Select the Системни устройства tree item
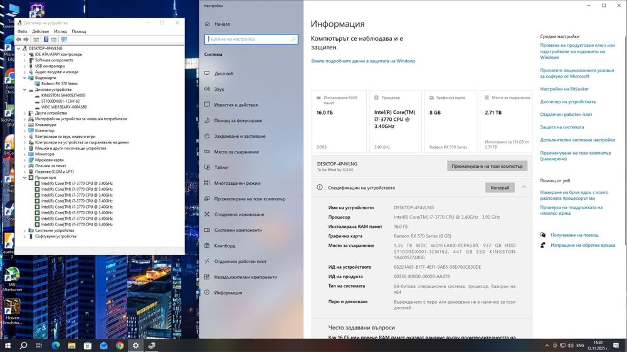This screenshot has width=627, height=352. click(x=55, y=230)
